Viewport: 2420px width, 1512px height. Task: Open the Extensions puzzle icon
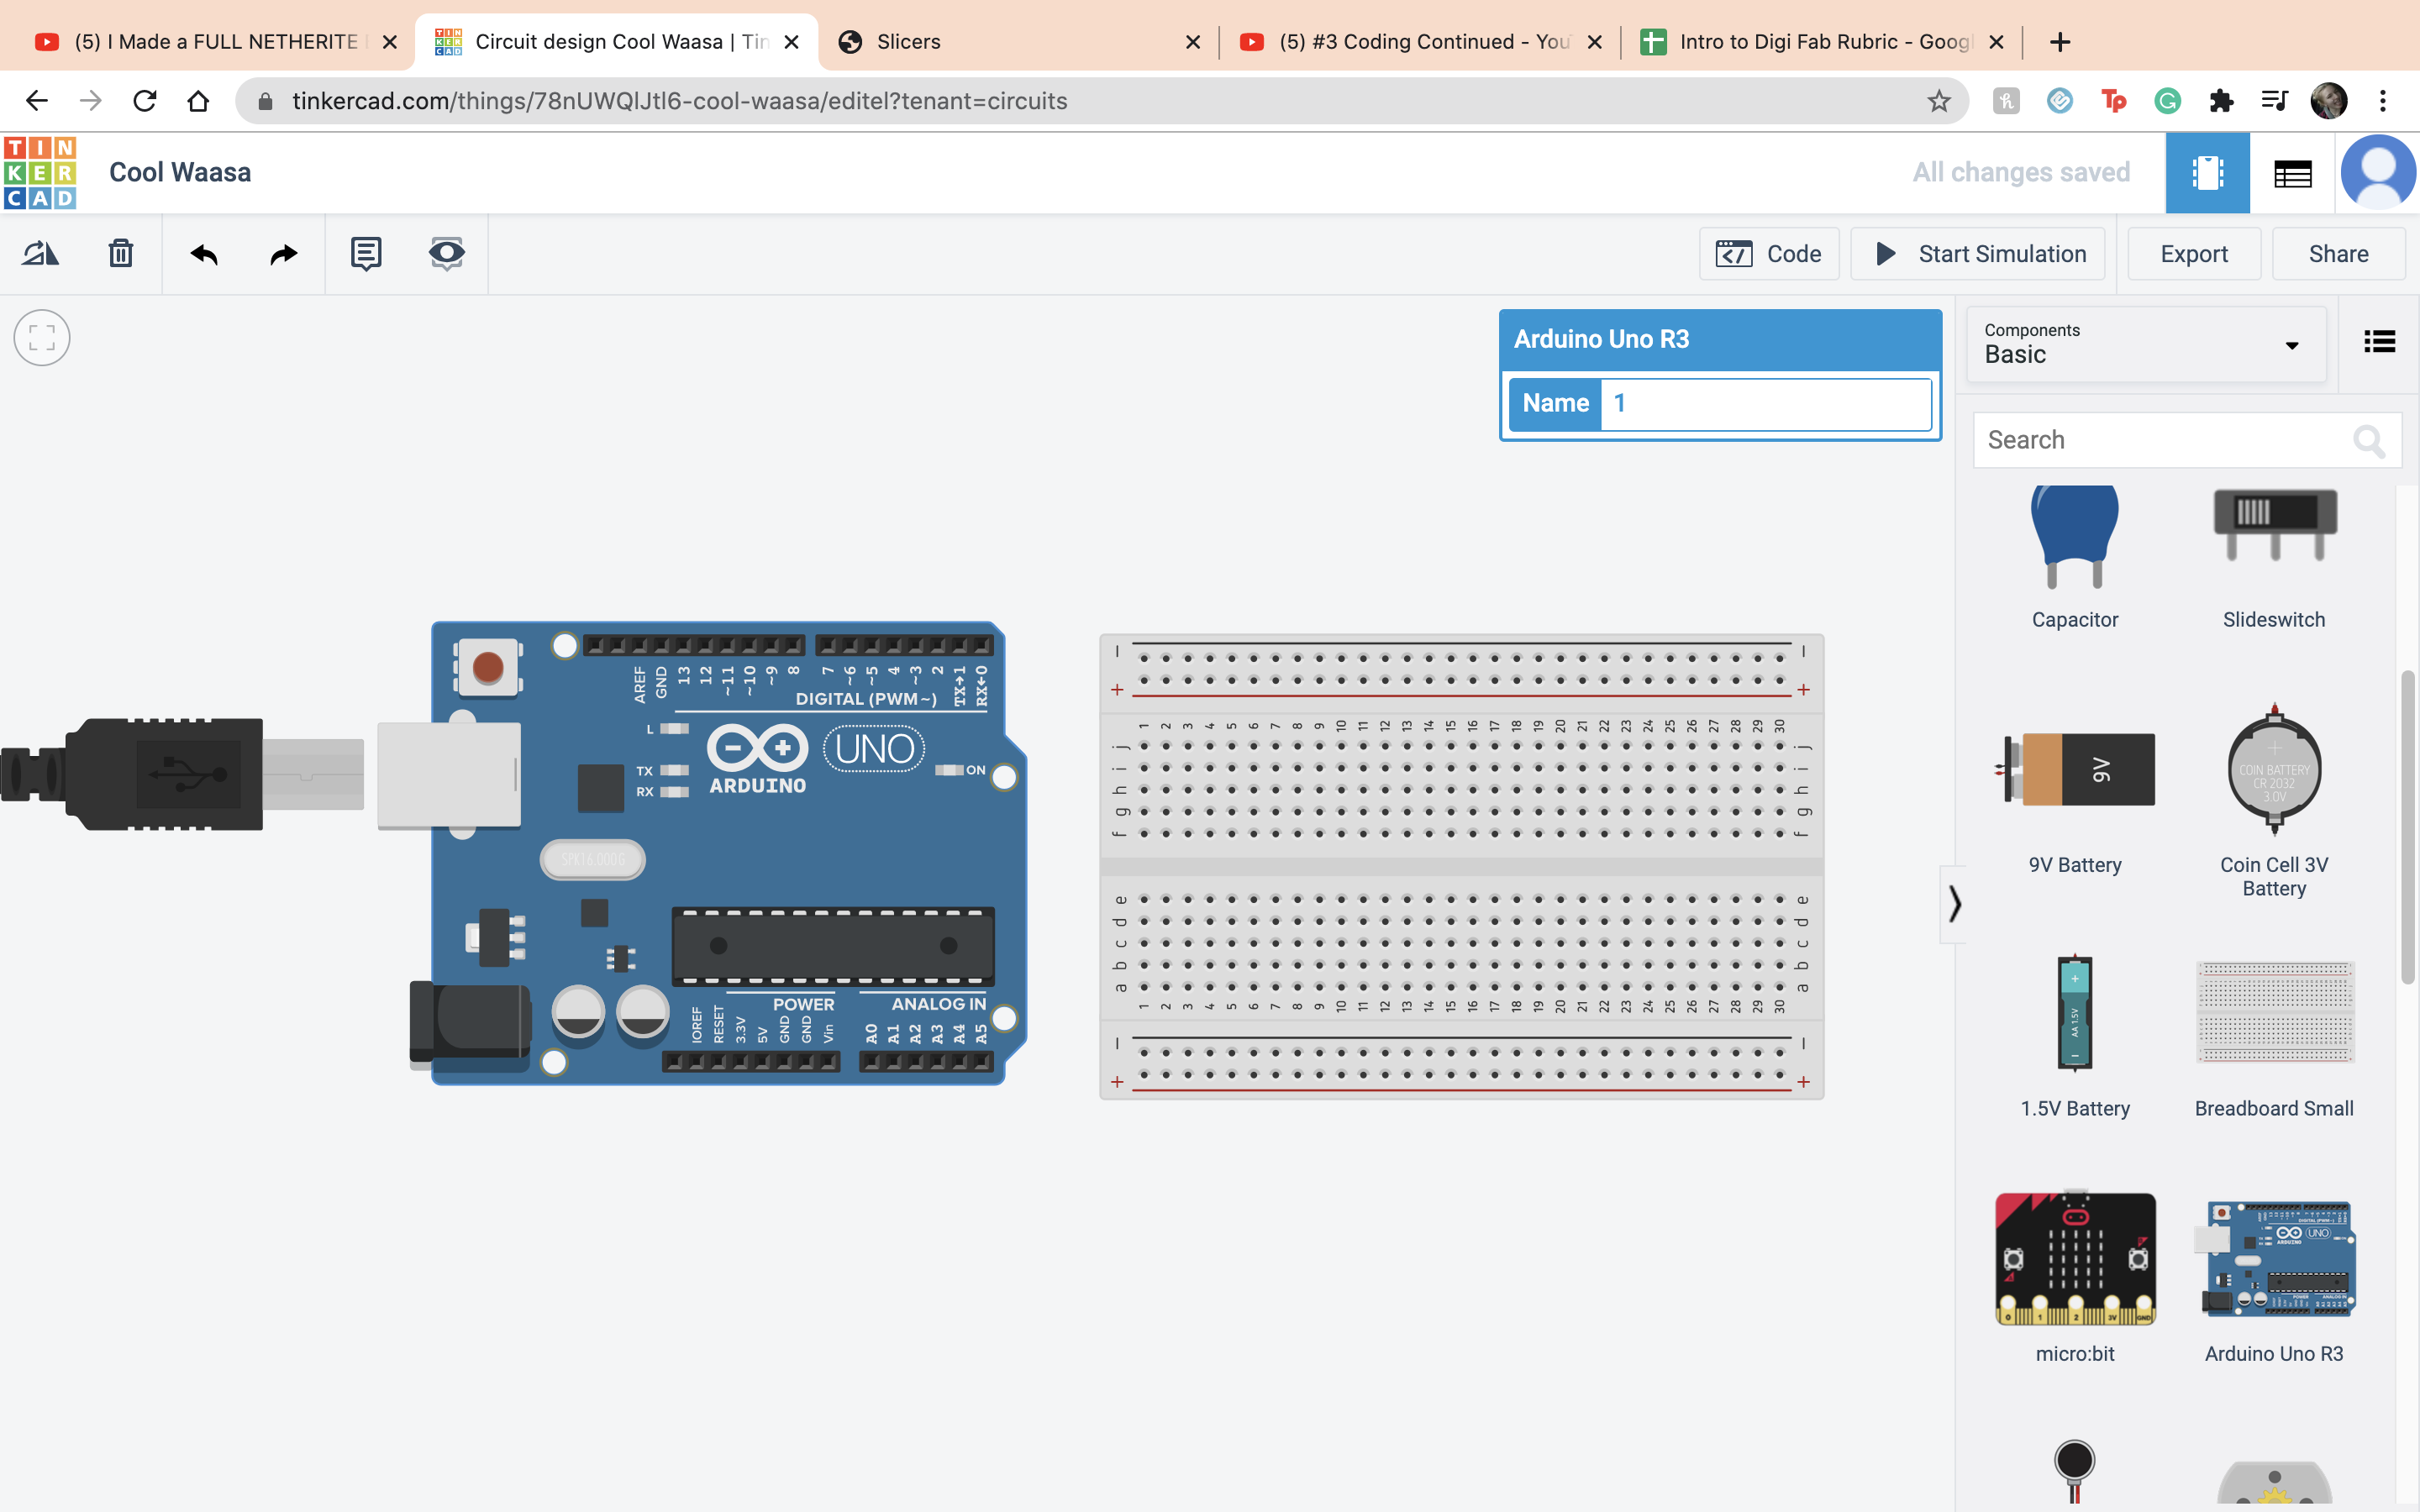click(x=2221, y=101)
